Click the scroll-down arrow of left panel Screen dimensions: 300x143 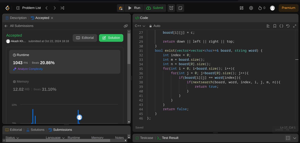tap(129, 122)
